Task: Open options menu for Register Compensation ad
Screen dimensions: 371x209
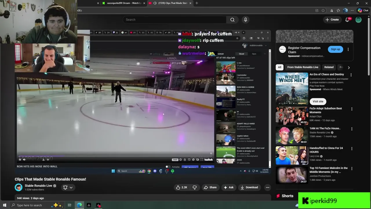Action: (x=348, y=49)
